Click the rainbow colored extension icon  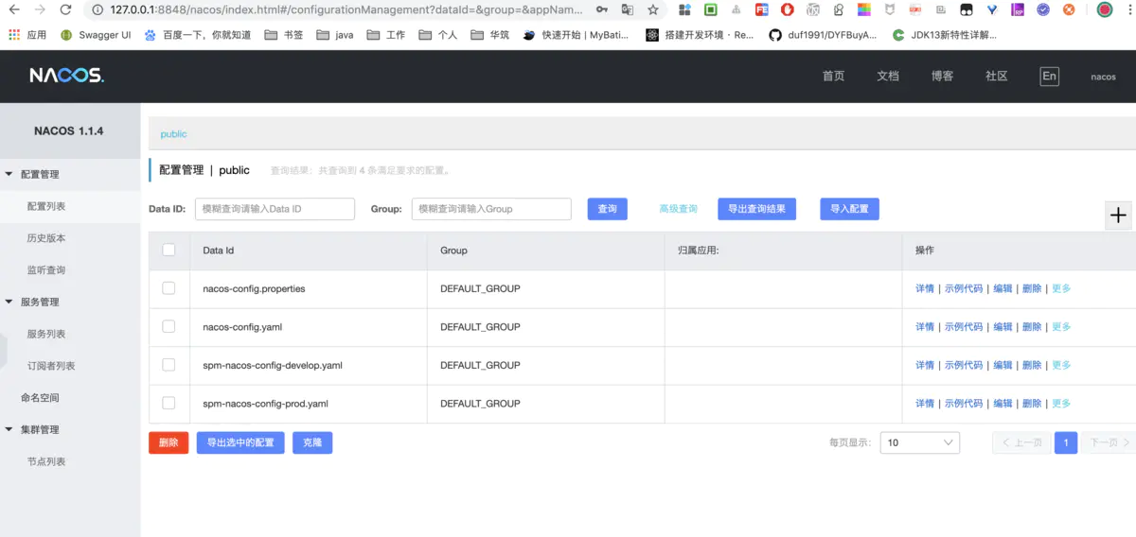(x=864, y=9)
